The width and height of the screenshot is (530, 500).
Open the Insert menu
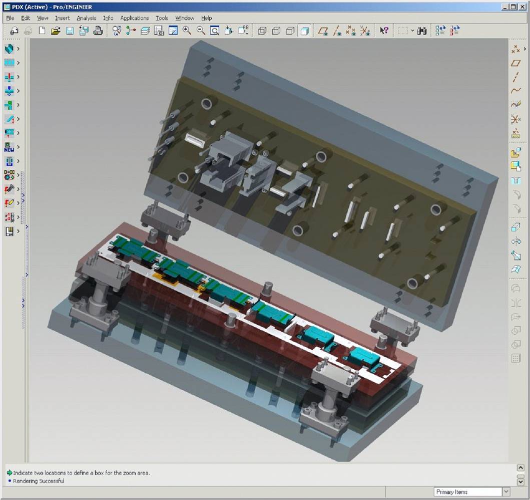click(x=62, y=18)
